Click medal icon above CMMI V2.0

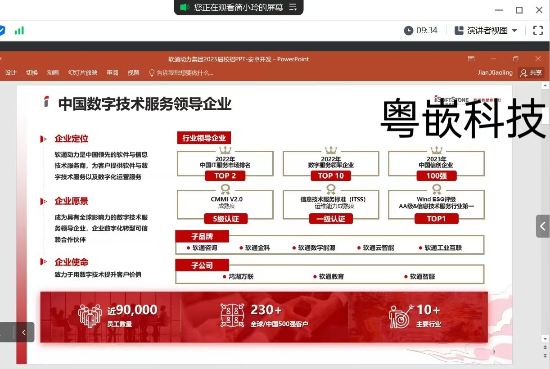225,189
